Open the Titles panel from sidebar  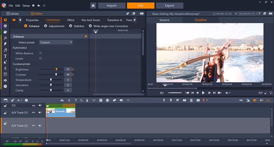(x=5, y=56)
